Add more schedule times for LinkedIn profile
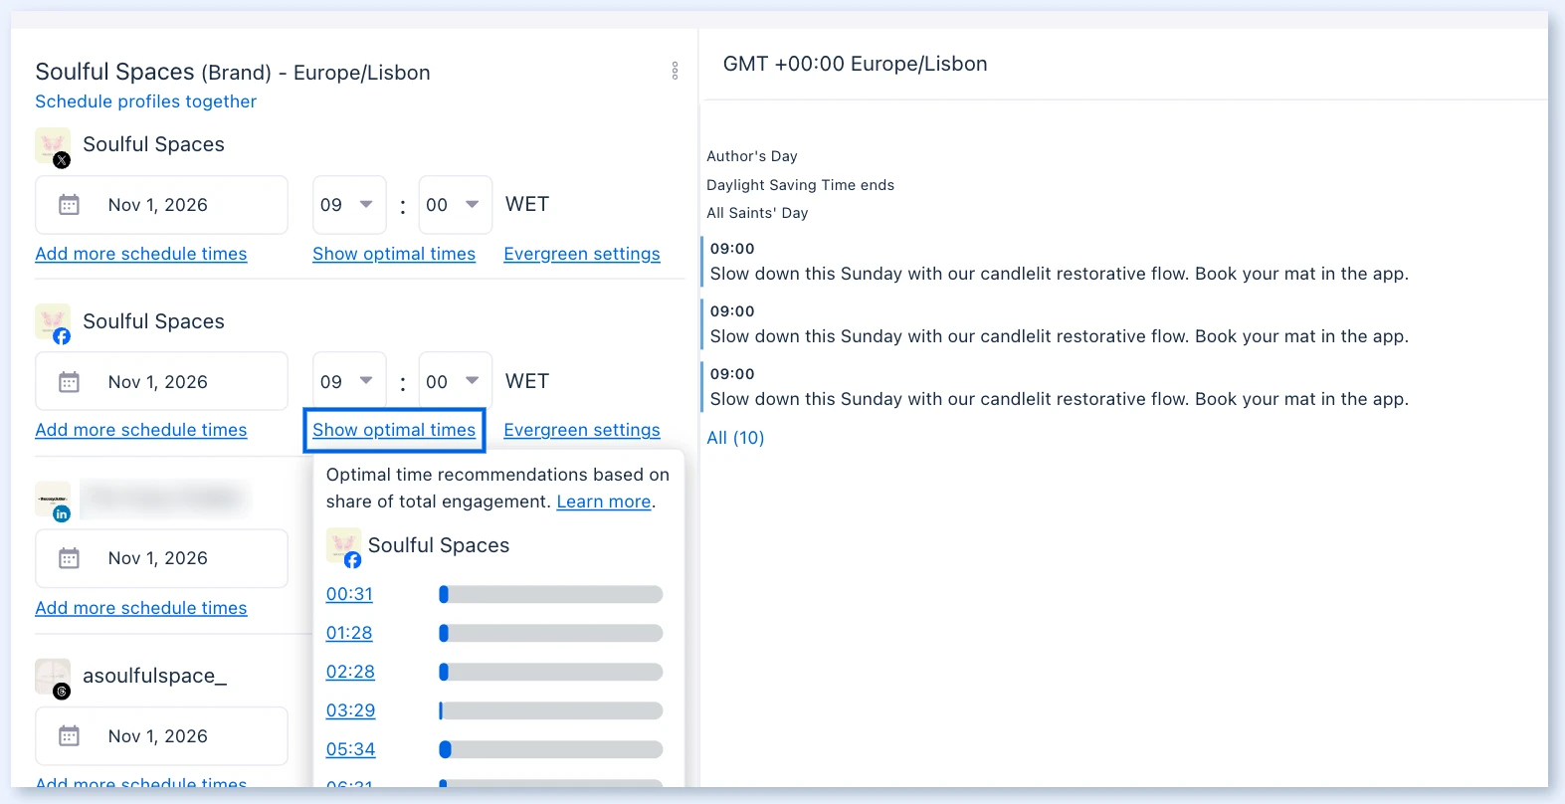 point(141,608)
